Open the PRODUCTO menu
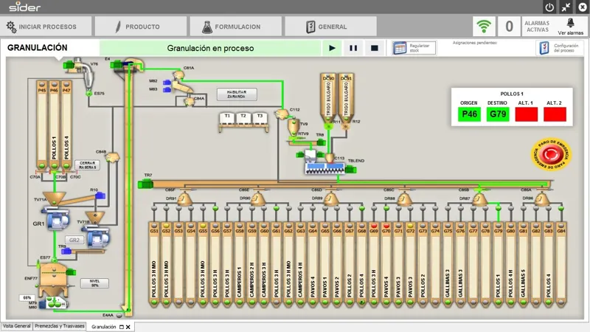The height and width of the screenshot is (332, 590). pos(141,27)
